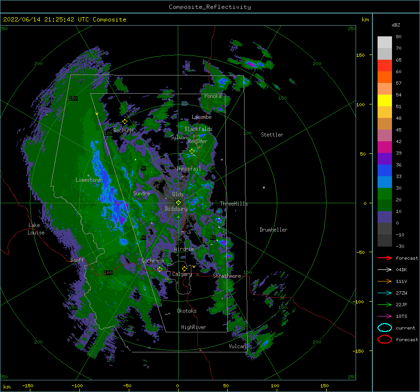Click the yellow radar site marker at Olds
The height and width of the screenshot is (392, 420).
(x=178, y=203)
